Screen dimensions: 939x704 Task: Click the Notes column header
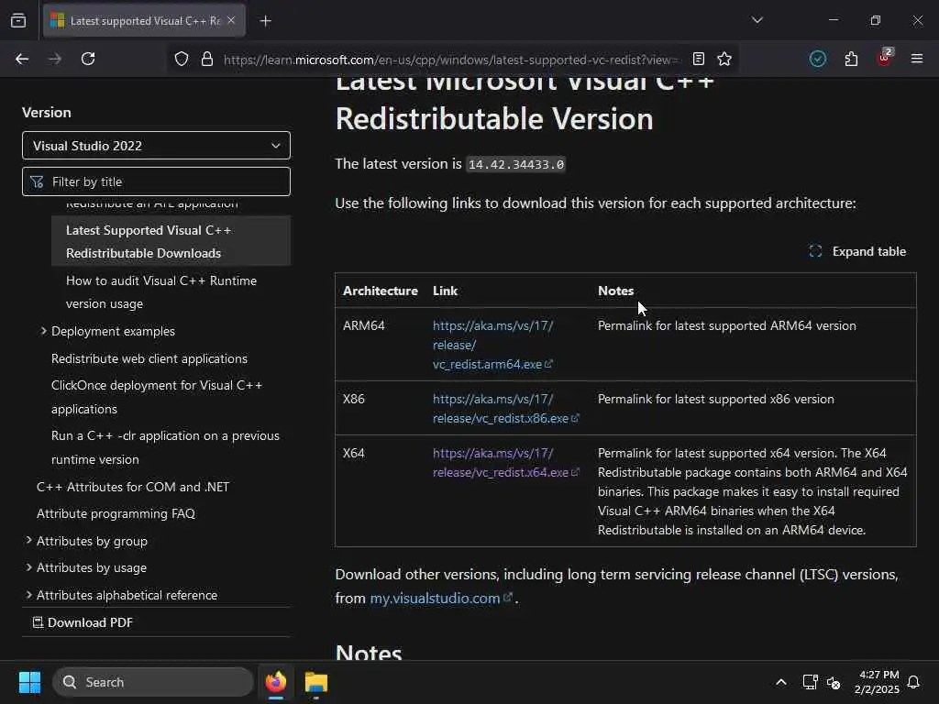[x=615, y=291]
